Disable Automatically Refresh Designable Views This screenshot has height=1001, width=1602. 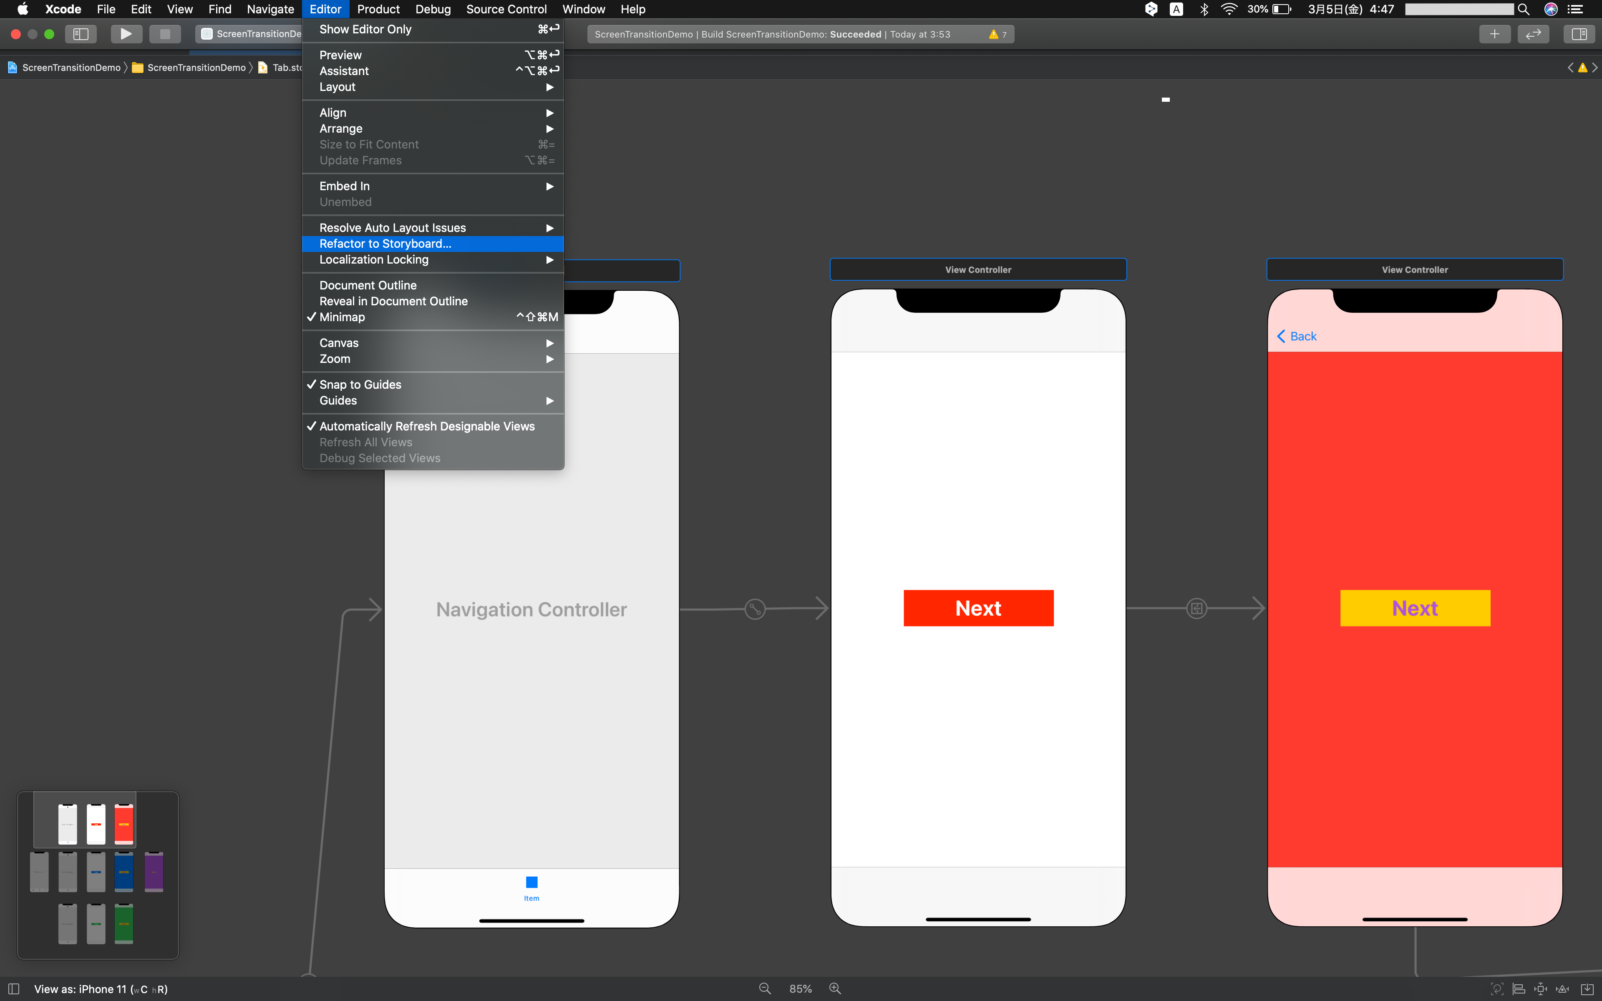coord(427,426)
